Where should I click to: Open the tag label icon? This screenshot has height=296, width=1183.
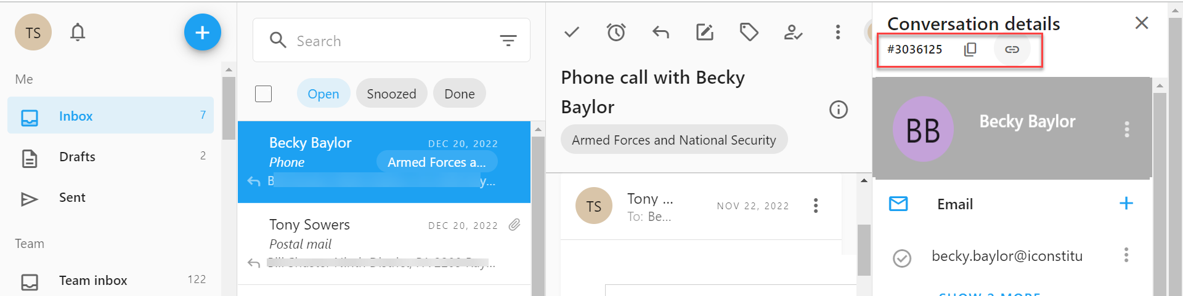749,32
